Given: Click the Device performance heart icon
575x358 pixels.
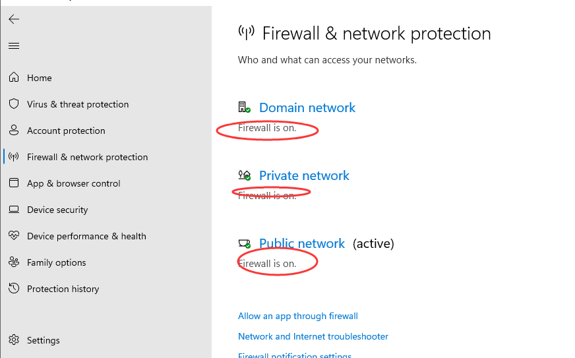Looking at the screenshot, I should click(14, 236).
